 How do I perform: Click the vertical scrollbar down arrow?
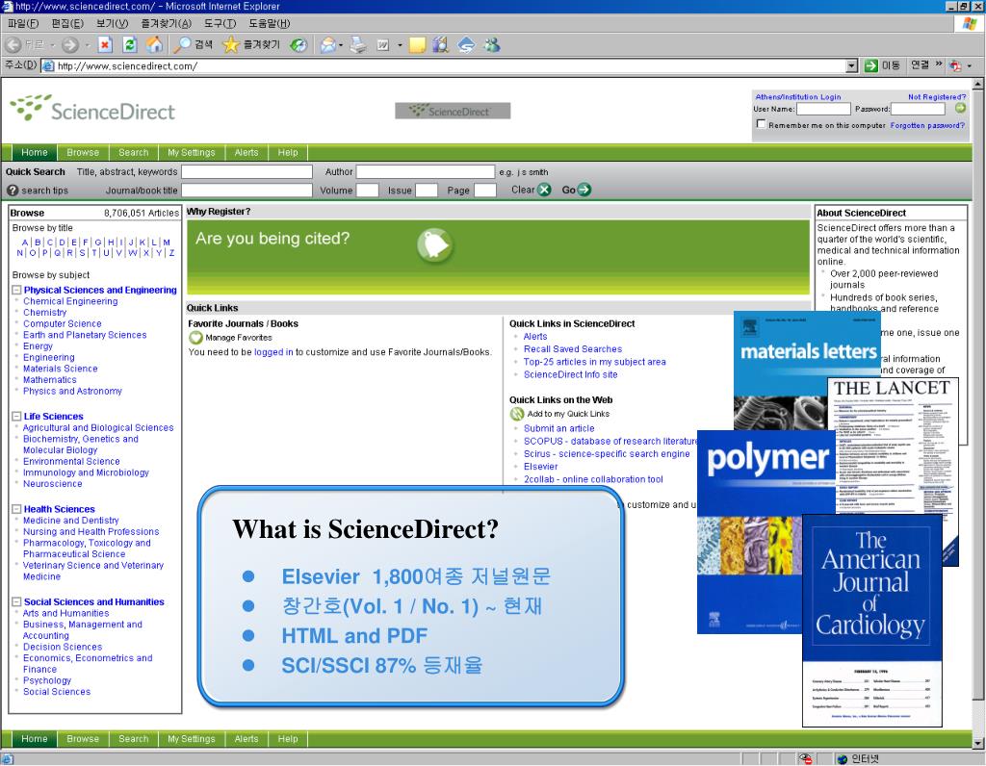click(978, 743)
